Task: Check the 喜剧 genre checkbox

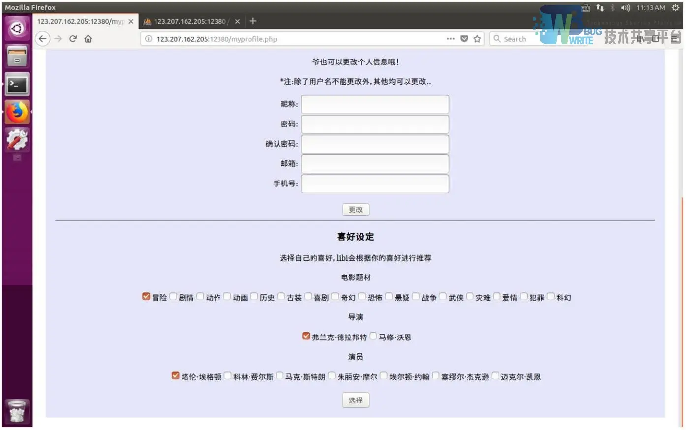Action: click(308, 296)
